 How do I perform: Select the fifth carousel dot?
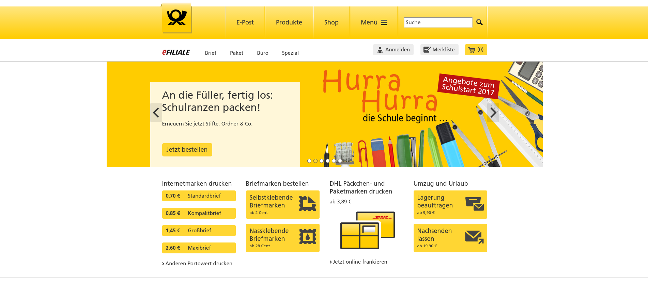[334, 161]
